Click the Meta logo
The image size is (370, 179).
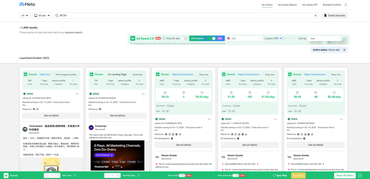[27, 5]
